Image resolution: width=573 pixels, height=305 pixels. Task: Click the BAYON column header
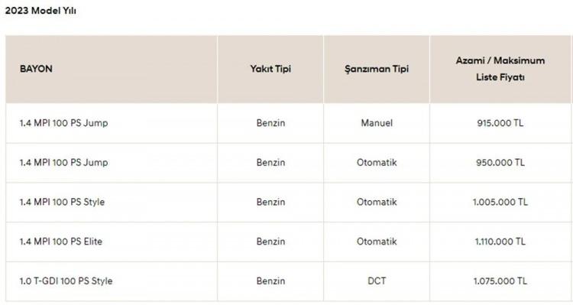tap(36, 69)
